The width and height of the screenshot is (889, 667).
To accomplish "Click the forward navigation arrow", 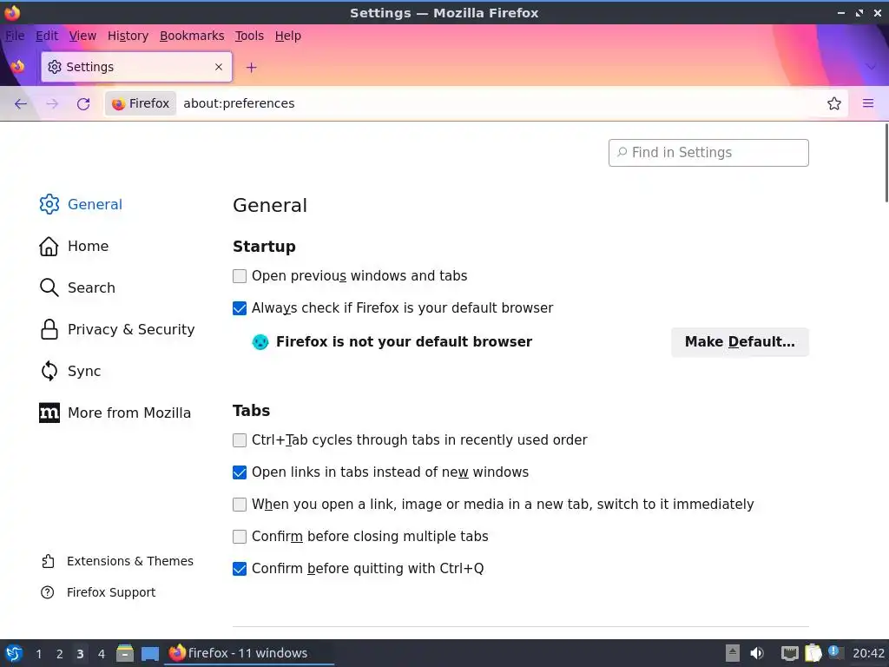I will (52, 103).
